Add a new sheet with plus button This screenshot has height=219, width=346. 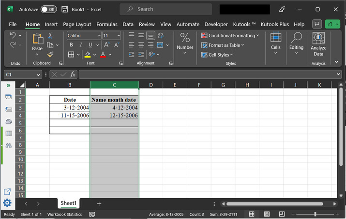coord(99,204)
